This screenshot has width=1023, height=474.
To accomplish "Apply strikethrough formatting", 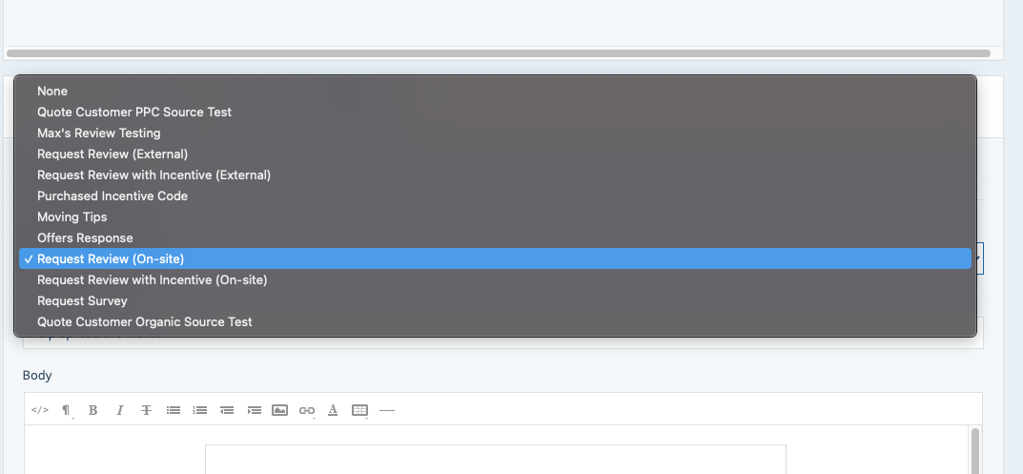I will [x=146, y=410].
